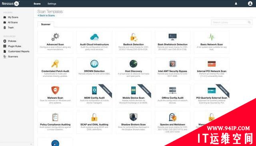Open the Advanced Scan gears icon
Image resolution: width=256 pixels, height=146 pixels.
click(x=55, y=37)
